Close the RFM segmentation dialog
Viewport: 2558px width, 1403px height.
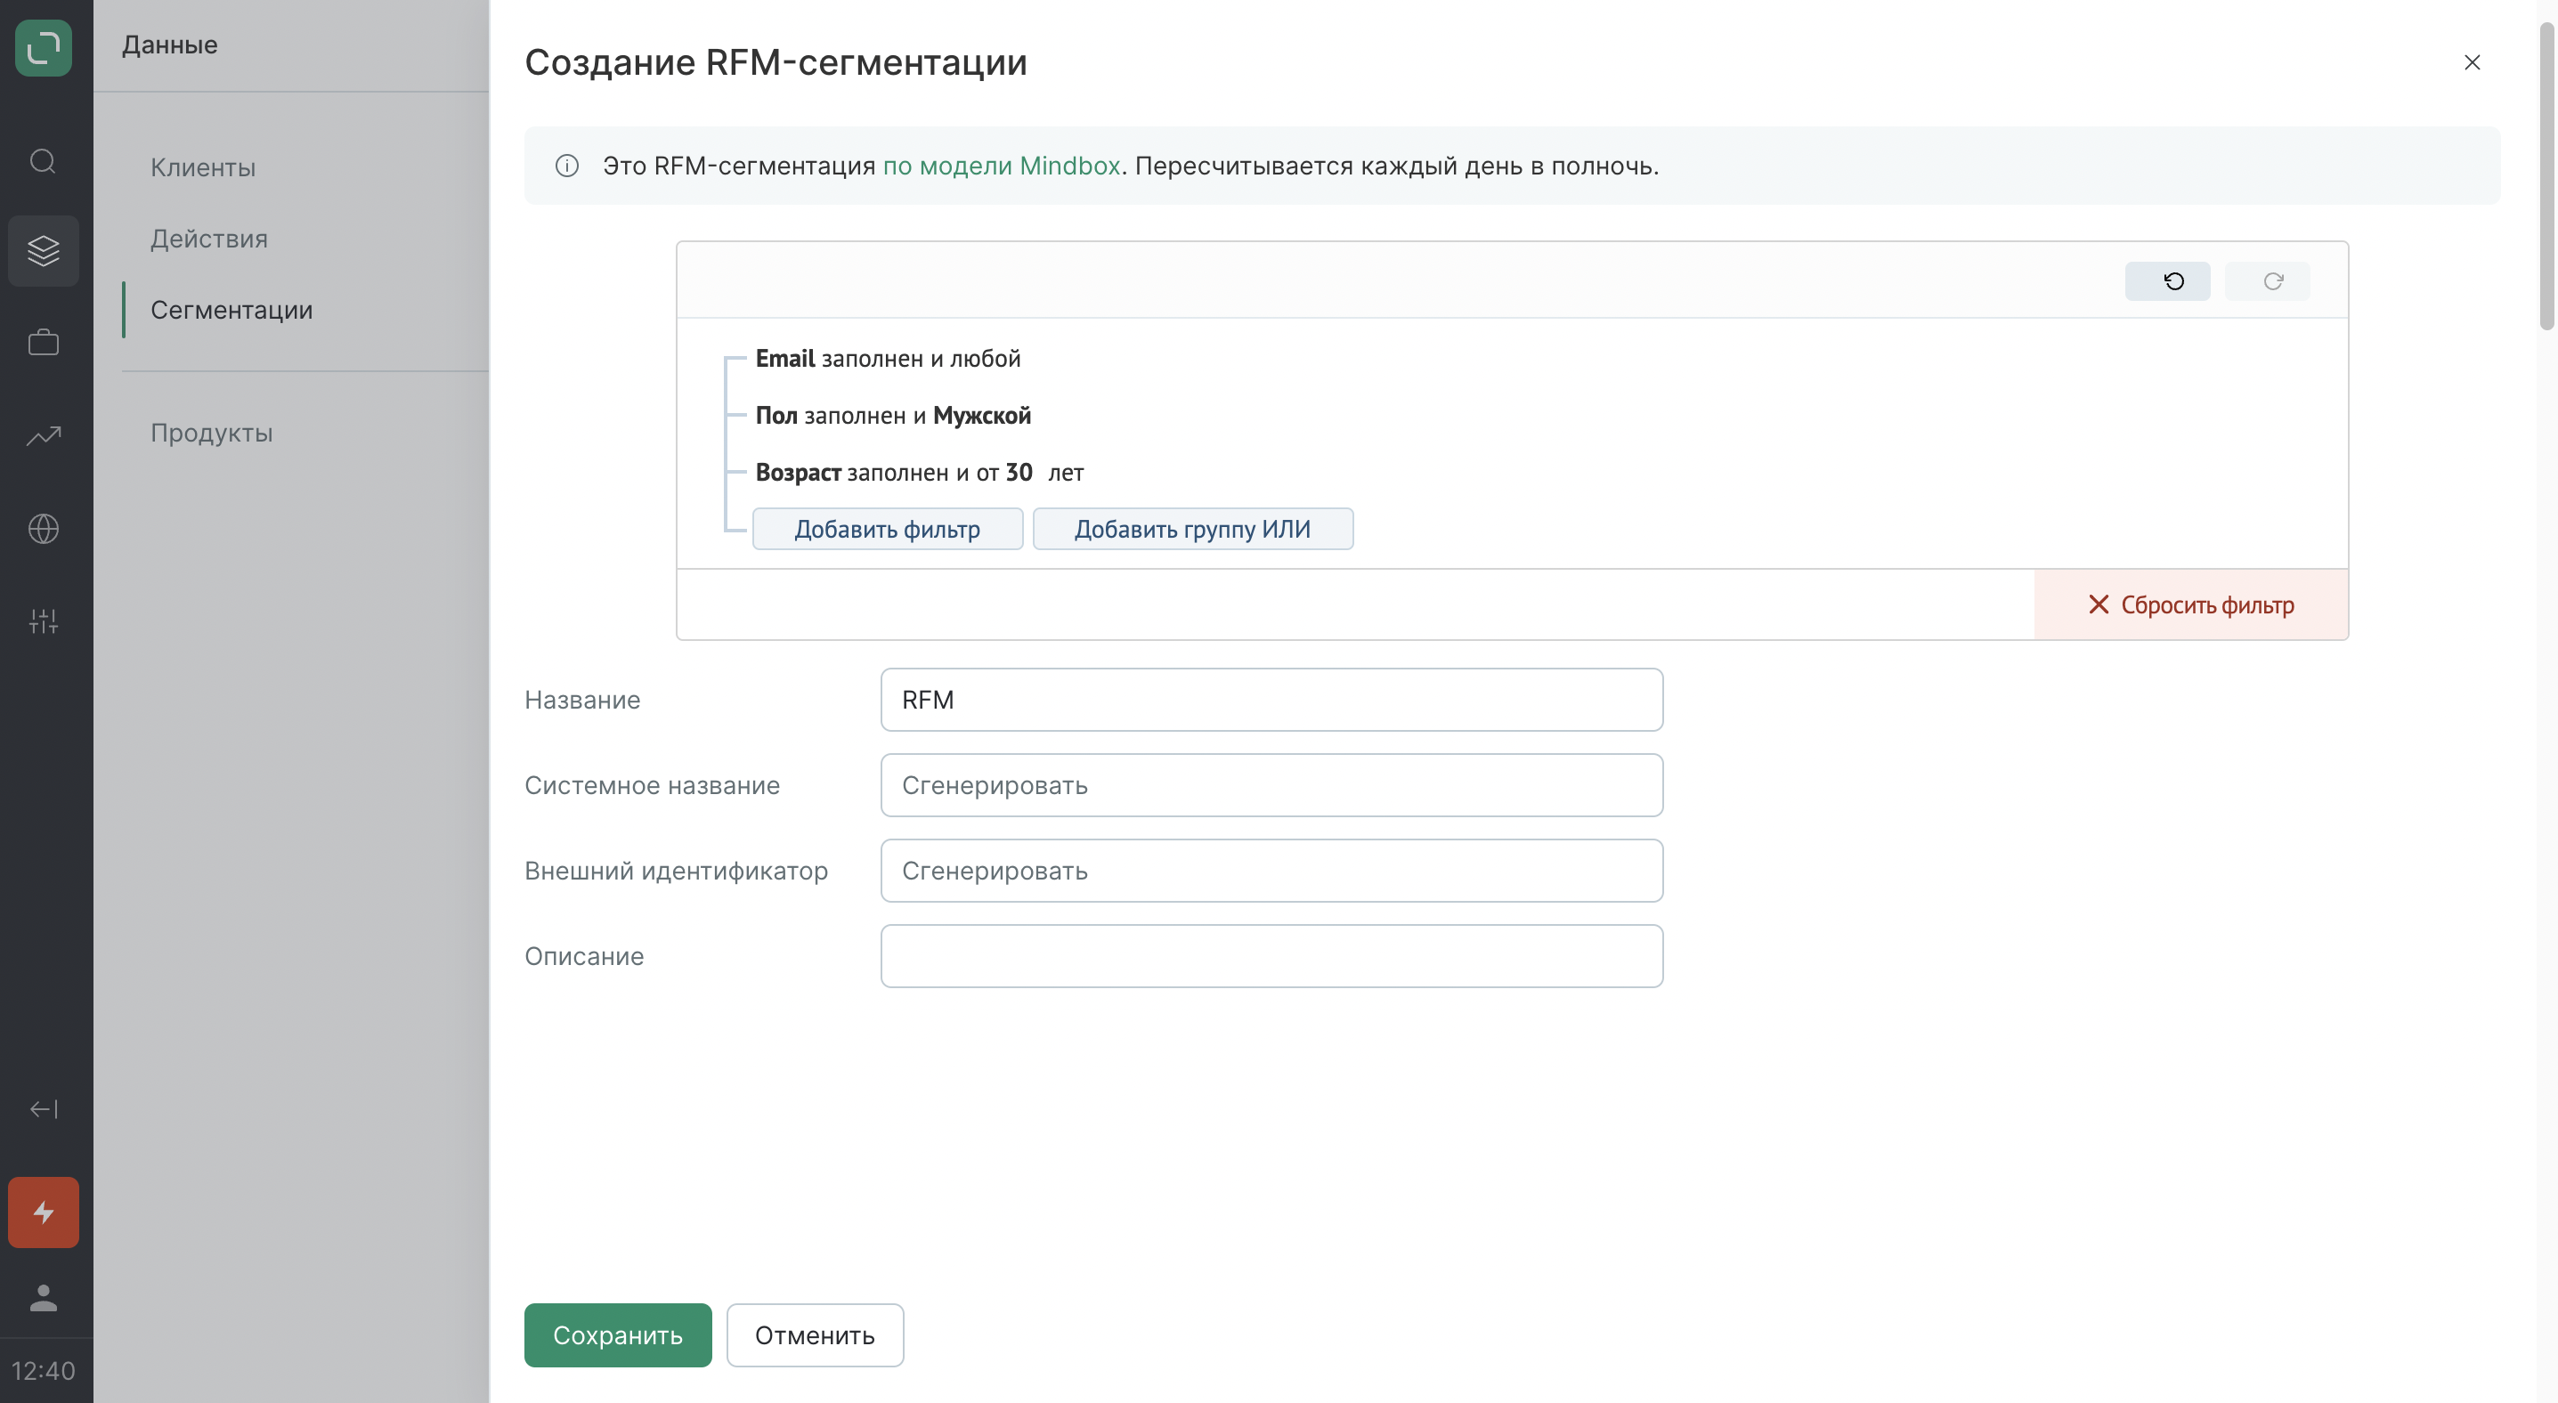2473,62
